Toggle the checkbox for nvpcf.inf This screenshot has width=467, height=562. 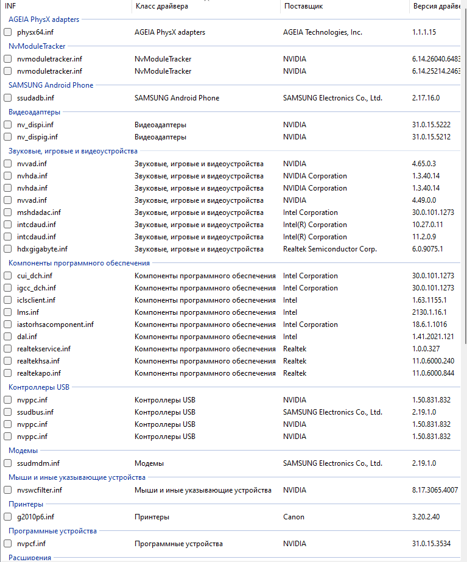tap(7, 544)
